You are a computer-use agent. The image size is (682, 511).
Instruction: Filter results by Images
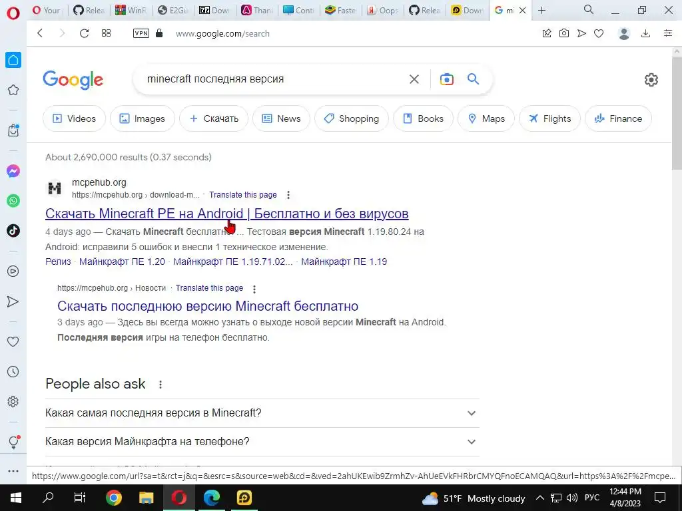143,118
